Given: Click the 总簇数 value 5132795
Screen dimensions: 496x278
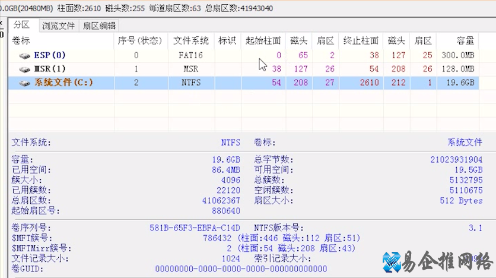Looking at the screenshot, I should point(466,180).
